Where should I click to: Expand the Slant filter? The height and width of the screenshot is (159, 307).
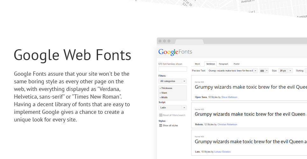coord(164,93)
